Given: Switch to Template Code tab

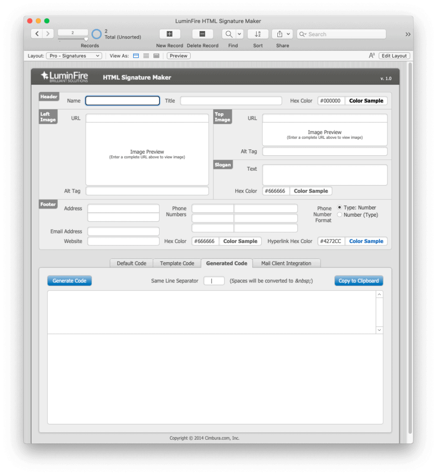Looking at the screenshot, I should [177, 263].
